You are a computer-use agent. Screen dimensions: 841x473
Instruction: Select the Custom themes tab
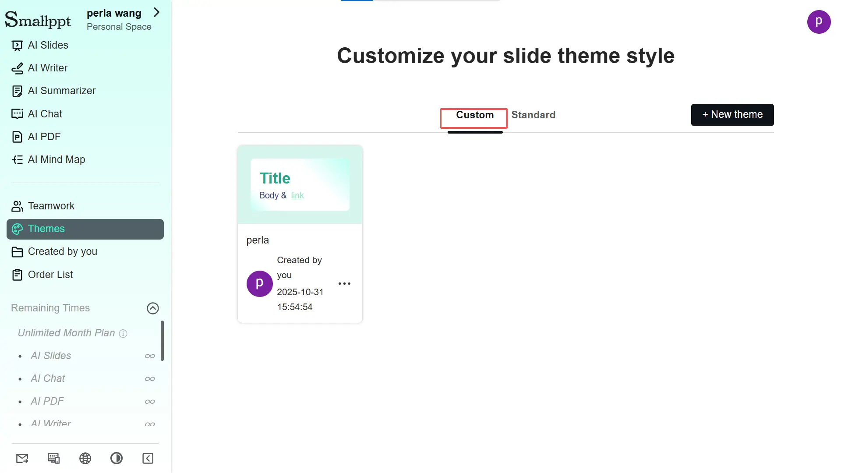pos(474,115)
